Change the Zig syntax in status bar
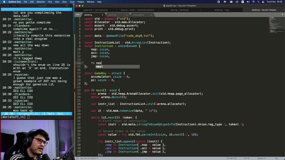285x160 pixels. coord(277,158)
